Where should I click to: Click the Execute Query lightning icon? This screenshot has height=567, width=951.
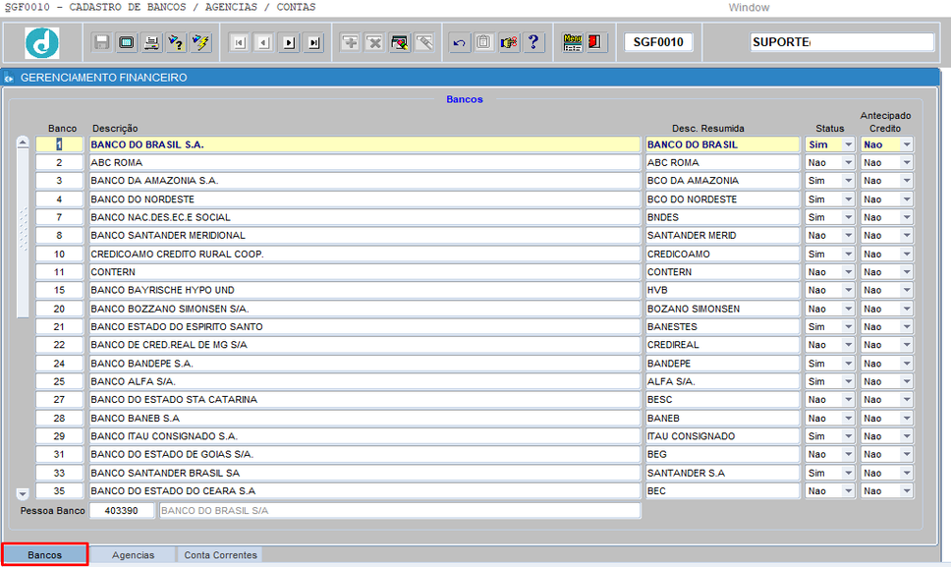tap(200, 42)
